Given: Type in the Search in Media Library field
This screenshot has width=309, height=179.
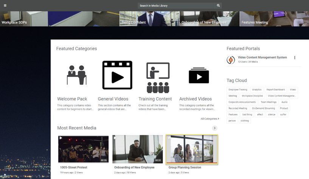Looking at the screenshot, I should pos(176,6).
